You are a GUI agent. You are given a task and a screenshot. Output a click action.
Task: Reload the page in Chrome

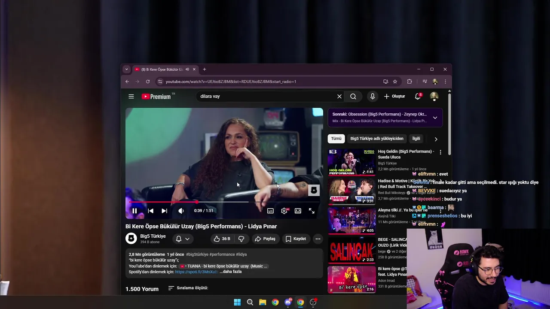pos(148,82)
